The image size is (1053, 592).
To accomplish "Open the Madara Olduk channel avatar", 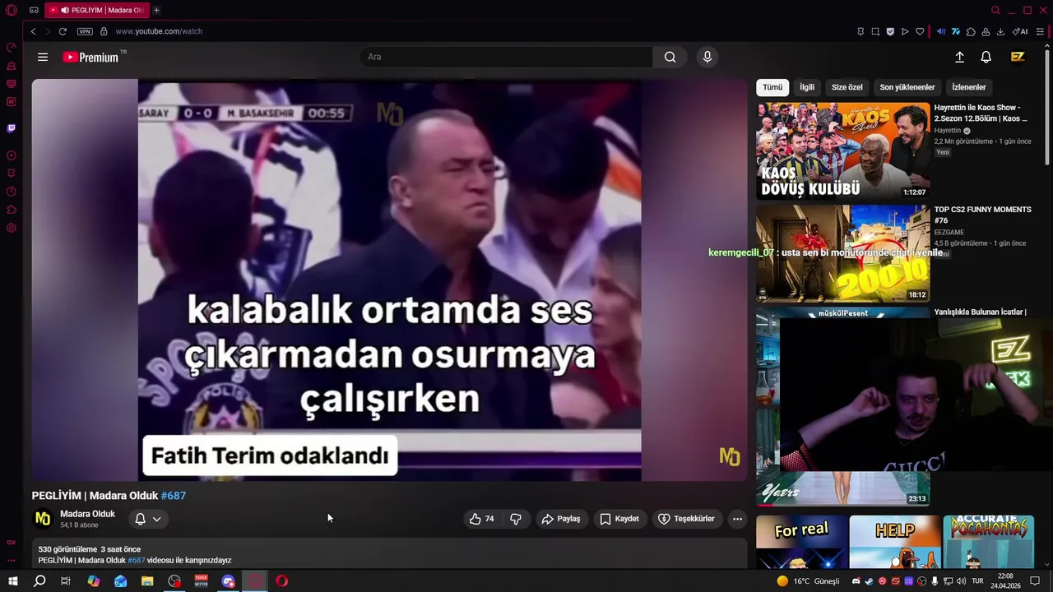I will (x=43, y=519).
